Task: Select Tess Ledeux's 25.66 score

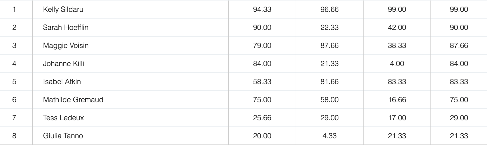Action: 262,118
